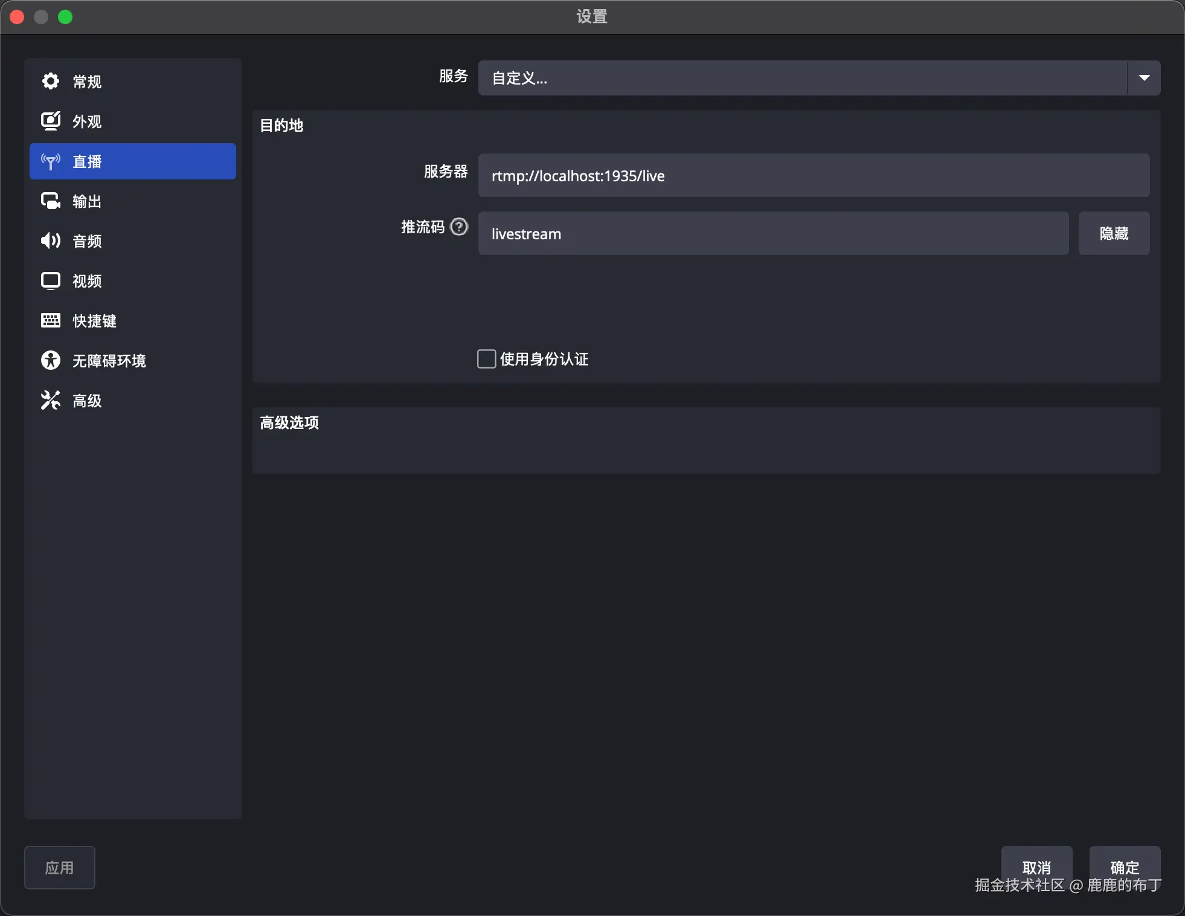The width and height of the screenshot is (1185, 916).
Task: Click the Accessibility (无障碍环境) icon
Action: coord(51,360)
